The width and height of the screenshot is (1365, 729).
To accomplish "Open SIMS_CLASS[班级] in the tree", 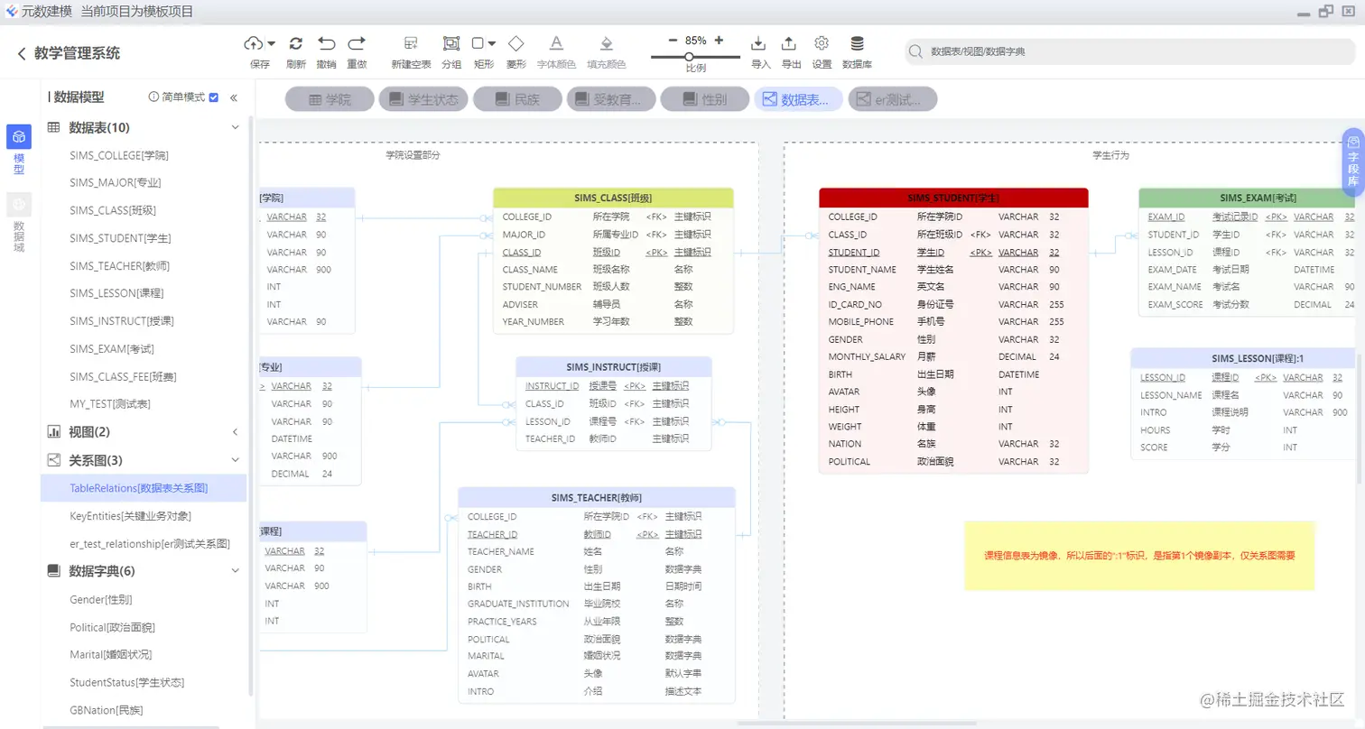I will tap(113, 210).
